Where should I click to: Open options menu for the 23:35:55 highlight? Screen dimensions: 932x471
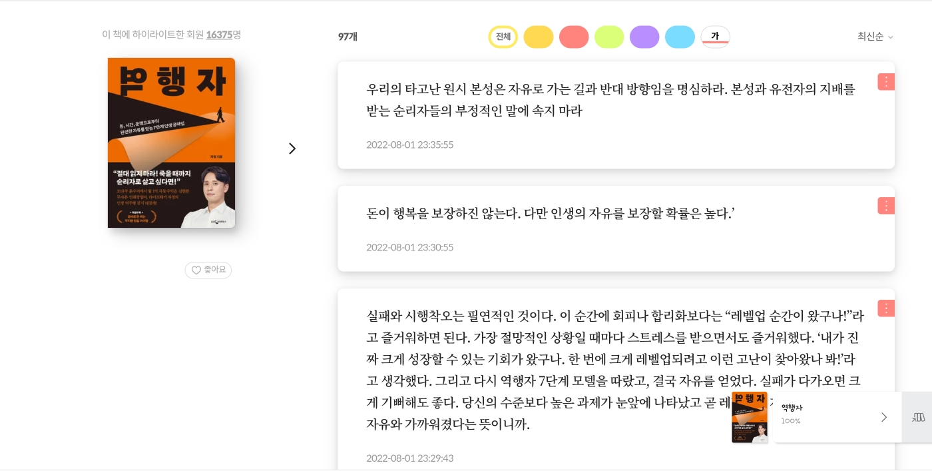pos(886,82)
